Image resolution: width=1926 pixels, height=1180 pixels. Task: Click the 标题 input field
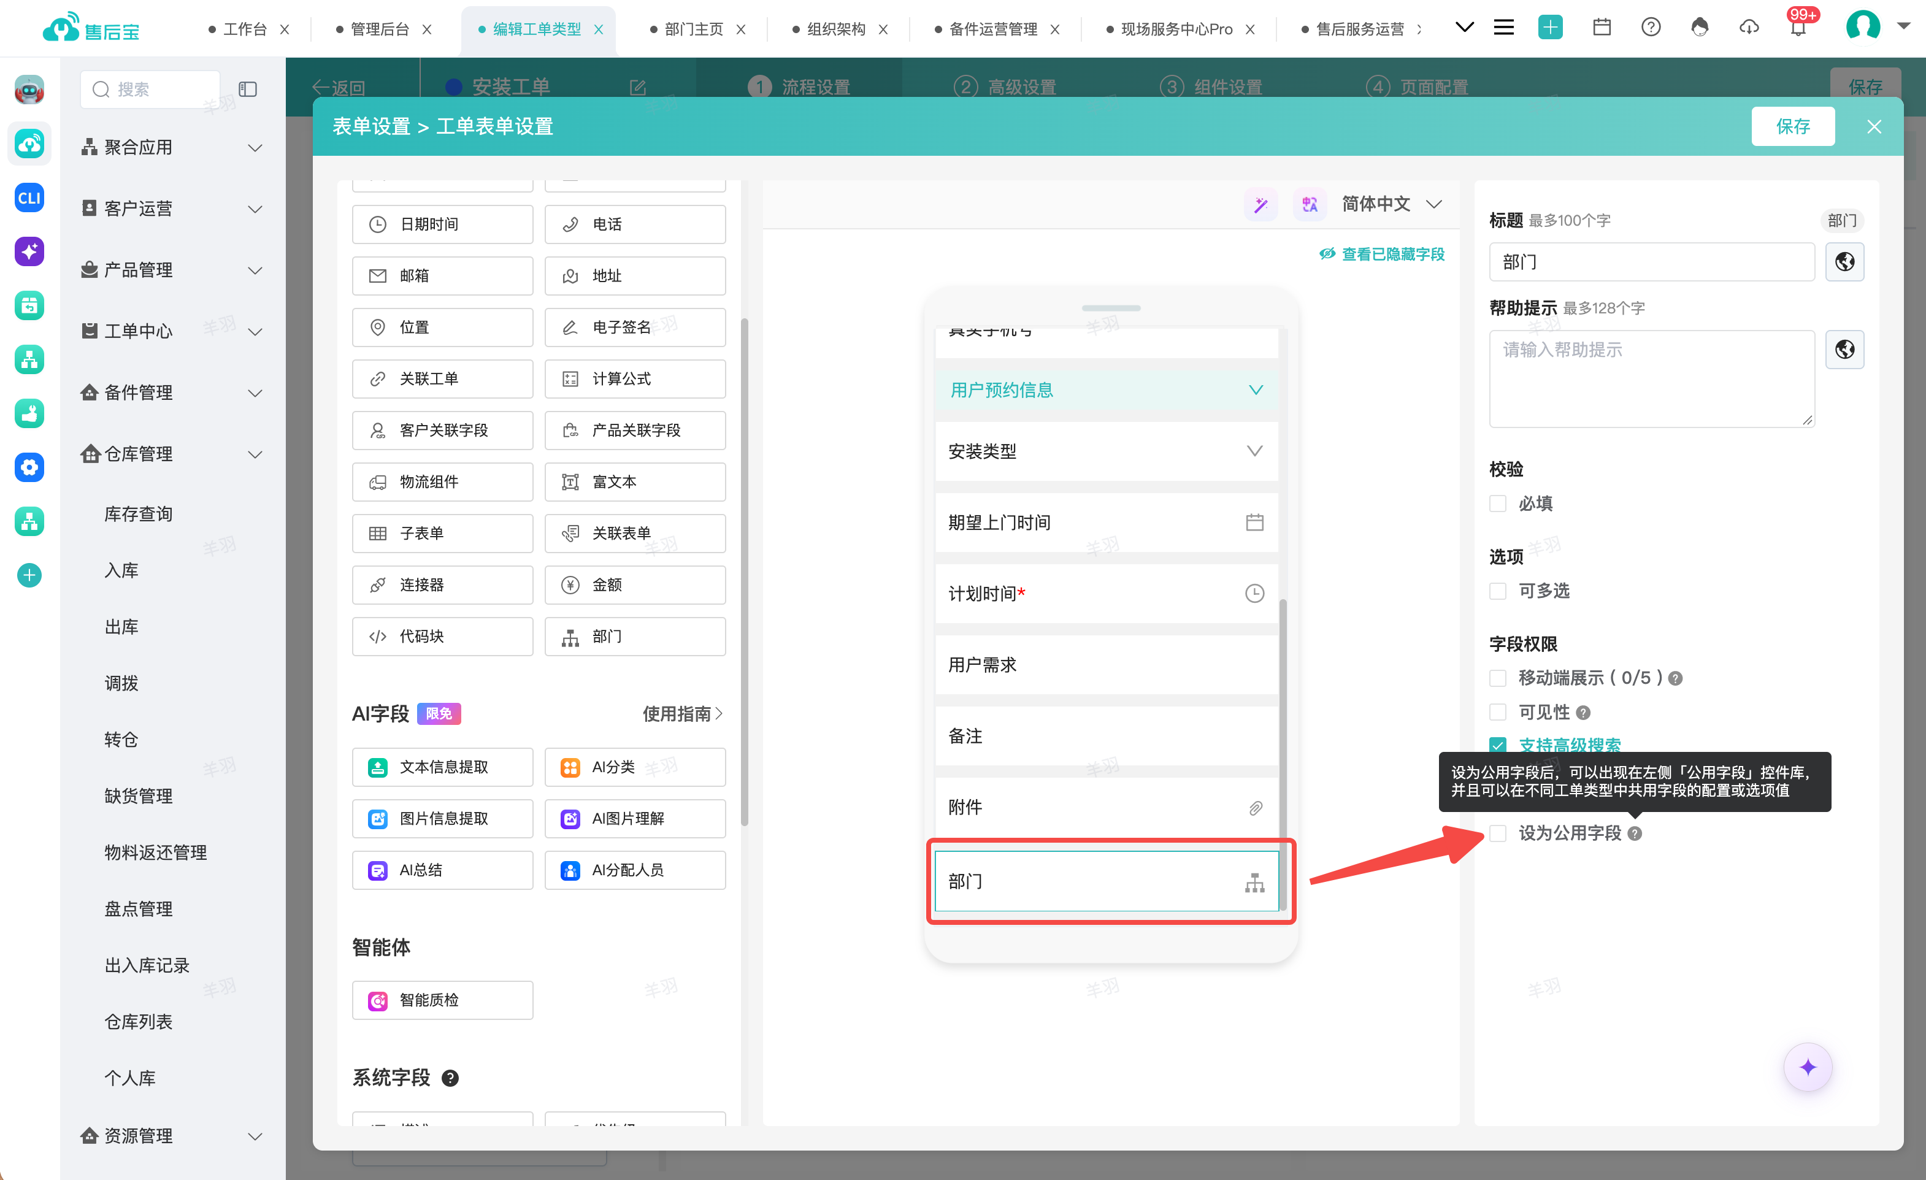pos(1651,262)
